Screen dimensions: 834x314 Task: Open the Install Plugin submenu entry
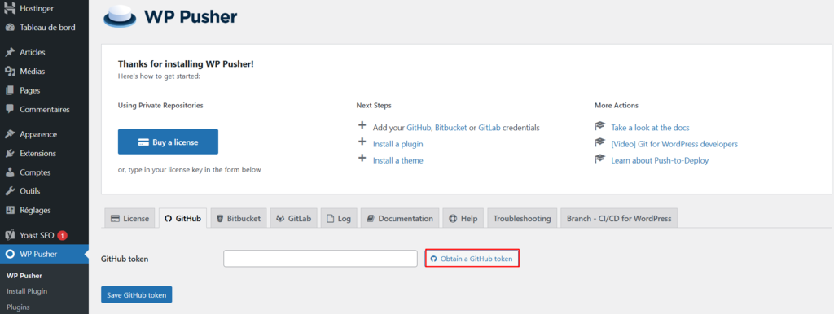pos(27,291)
